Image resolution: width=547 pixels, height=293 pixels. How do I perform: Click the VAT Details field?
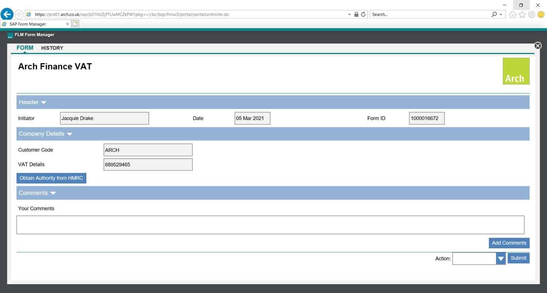(148, 165)
